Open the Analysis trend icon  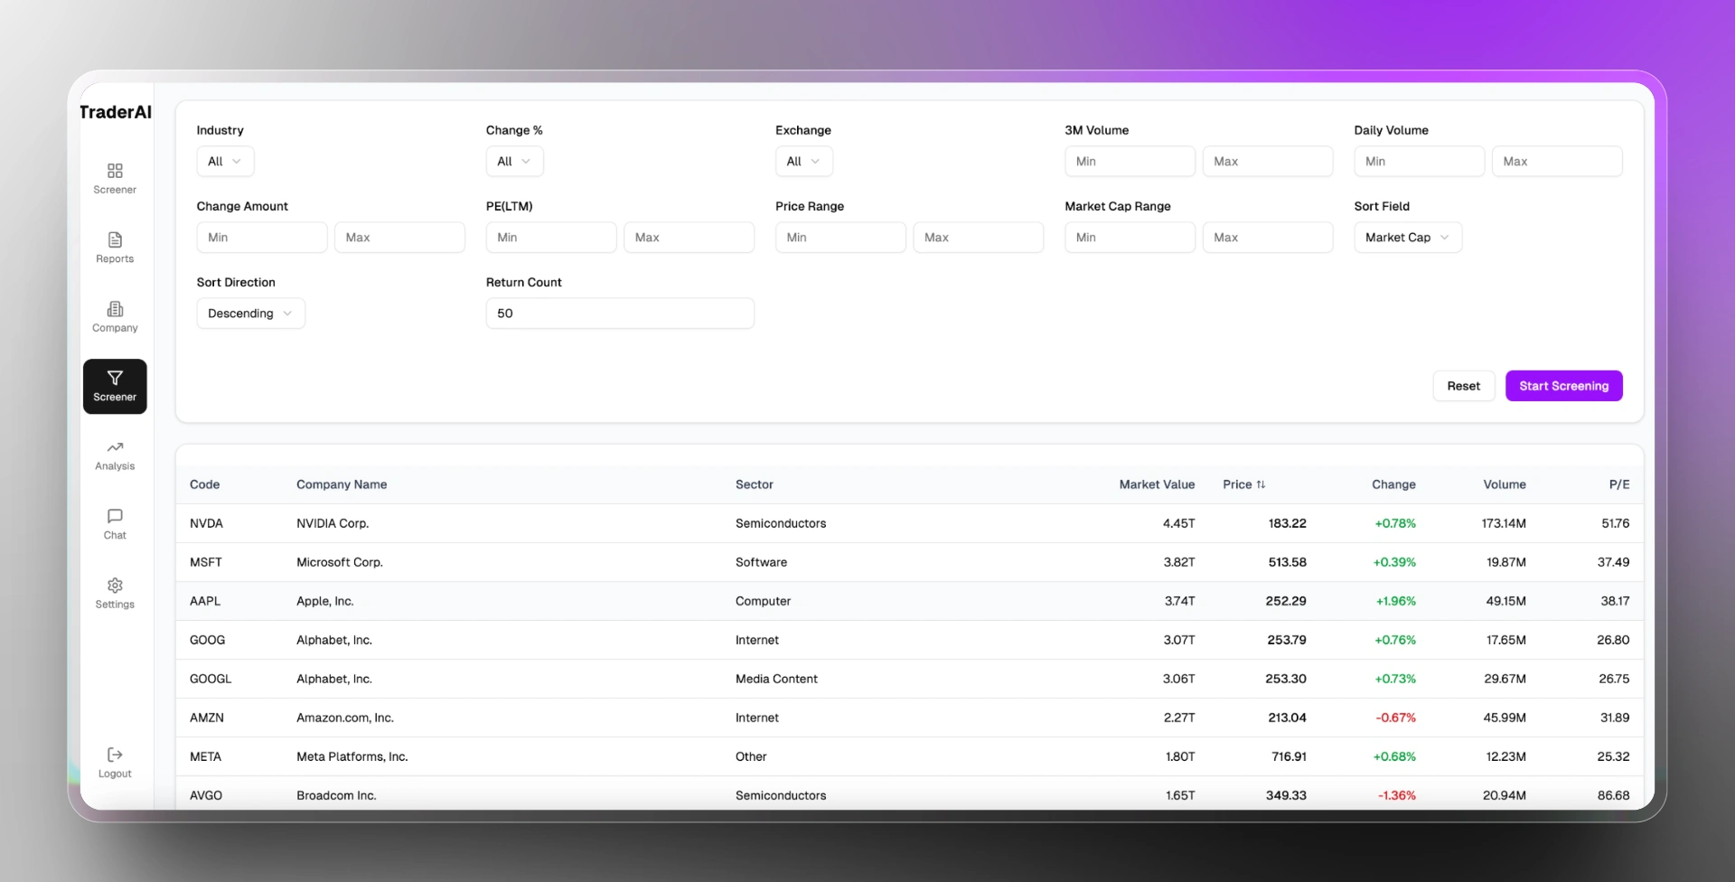click(115, 448)
